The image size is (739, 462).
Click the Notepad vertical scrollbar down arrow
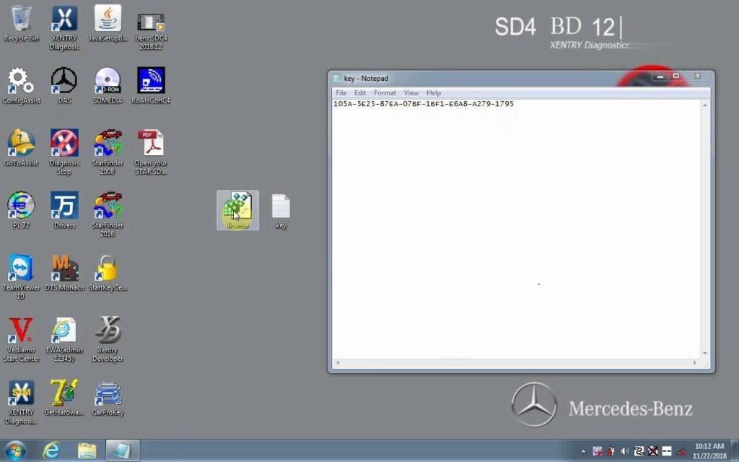pos(705,353)
